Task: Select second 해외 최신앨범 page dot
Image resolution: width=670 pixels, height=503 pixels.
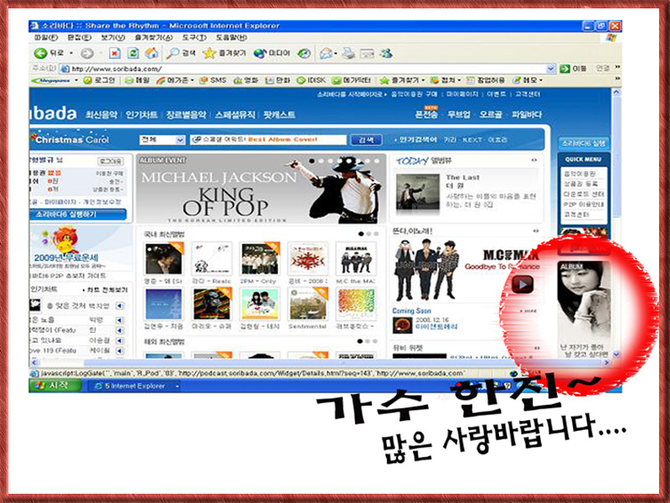Action: pos(368,341)
